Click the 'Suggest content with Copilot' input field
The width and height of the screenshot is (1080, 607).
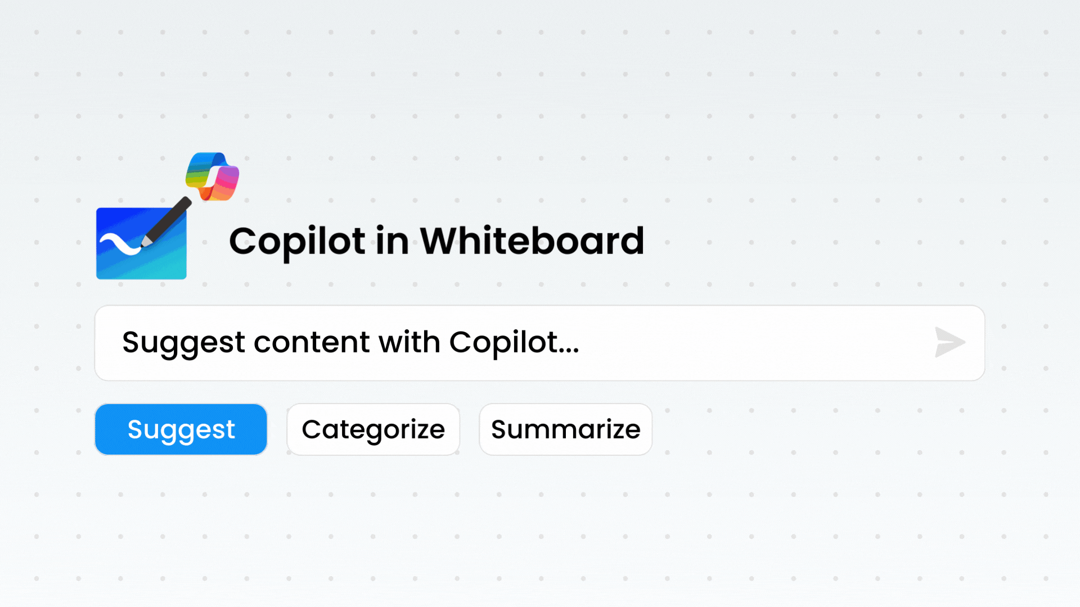[x=394, y=343]
